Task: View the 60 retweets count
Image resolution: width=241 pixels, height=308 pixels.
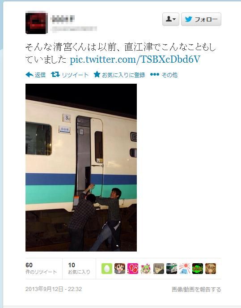Action: coord(41,268)
